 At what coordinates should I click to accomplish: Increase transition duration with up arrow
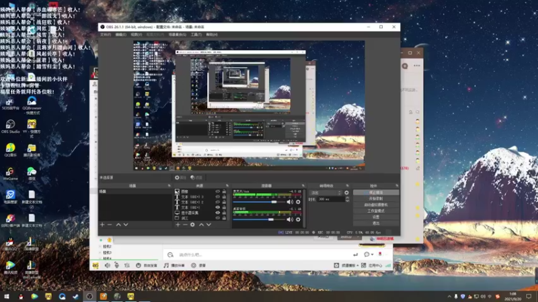point(347,198)
